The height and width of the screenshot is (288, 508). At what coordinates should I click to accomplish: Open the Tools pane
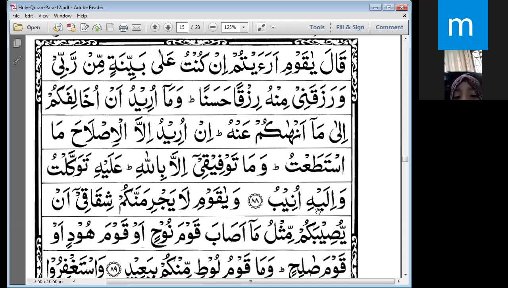point(317,27)
